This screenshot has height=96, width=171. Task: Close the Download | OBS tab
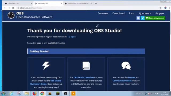(31, 3)
